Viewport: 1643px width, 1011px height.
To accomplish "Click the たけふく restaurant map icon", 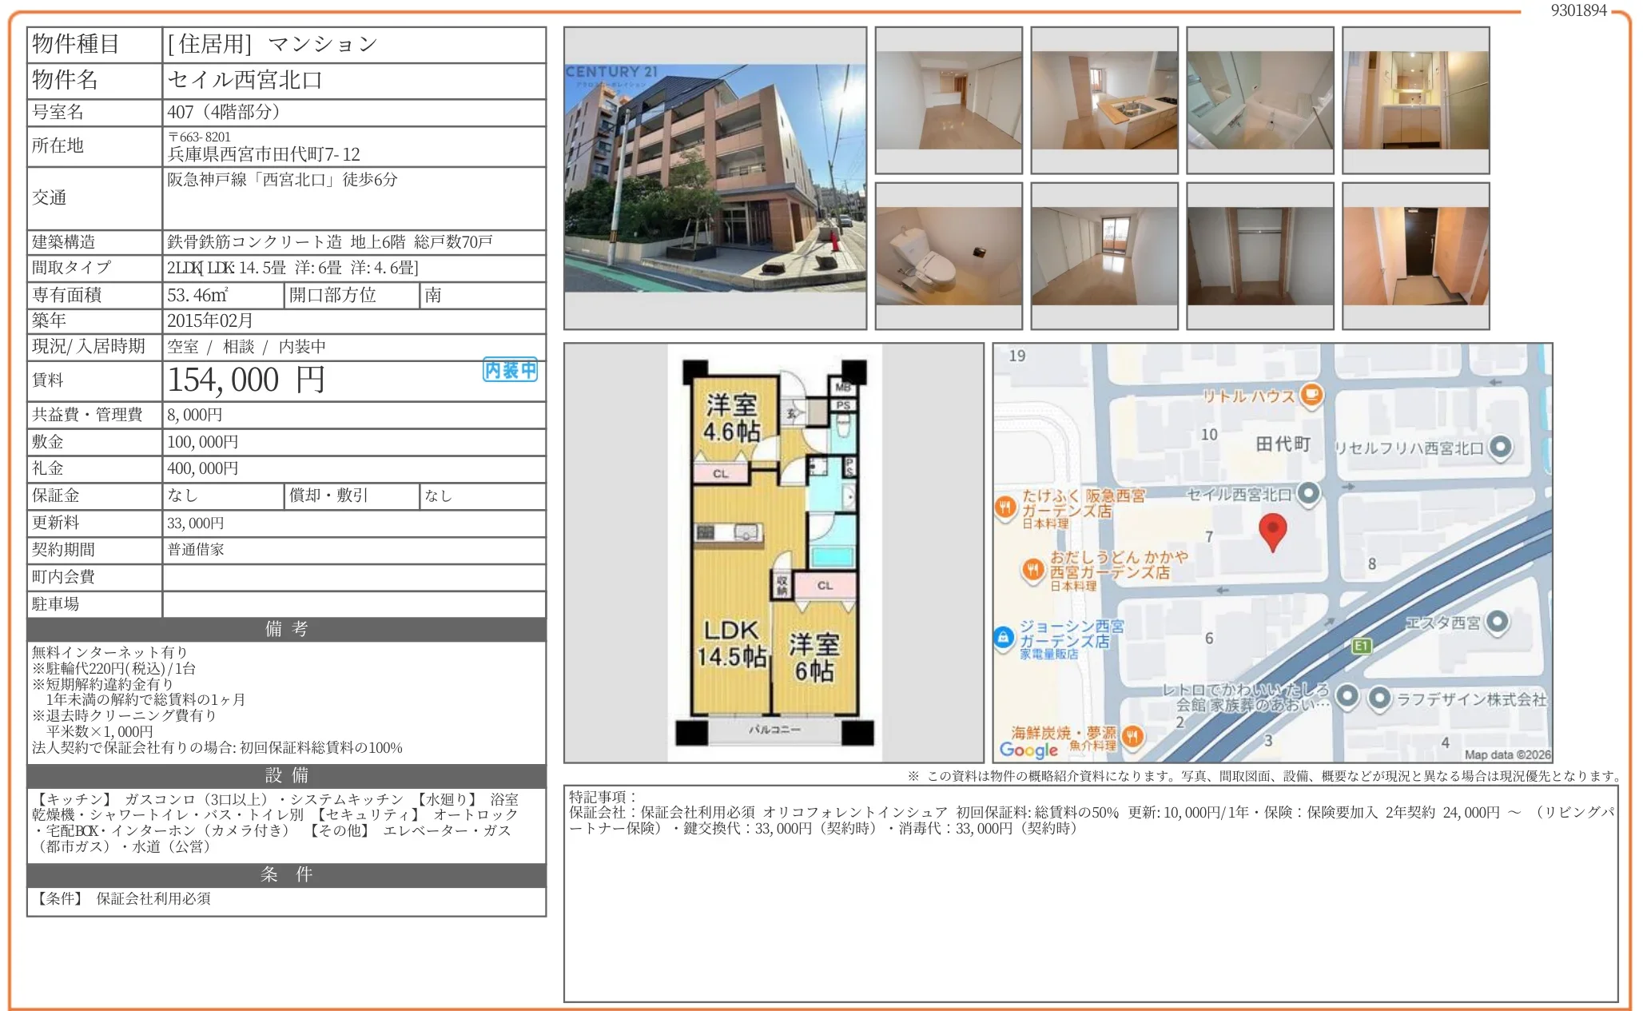I will tap(1005, 507).
